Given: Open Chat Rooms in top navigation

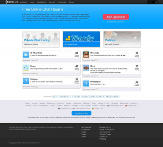Looking at the screenshot, I should coord(42,2).
